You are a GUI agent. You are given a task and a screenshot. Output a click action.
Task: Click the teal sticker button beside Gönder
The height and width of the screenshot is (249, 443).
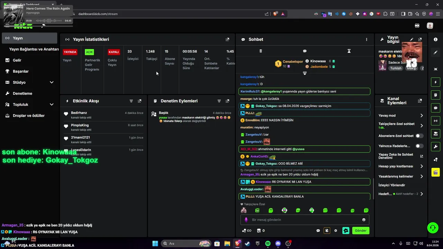pyautogui.click(x=346, y=231)
